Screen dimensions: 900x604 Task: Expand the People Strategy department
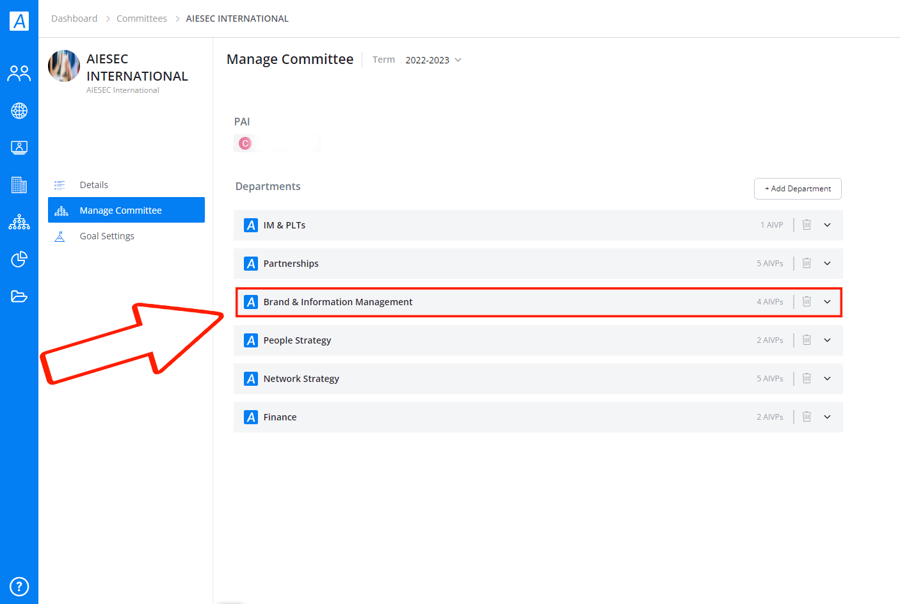point(827,340)
